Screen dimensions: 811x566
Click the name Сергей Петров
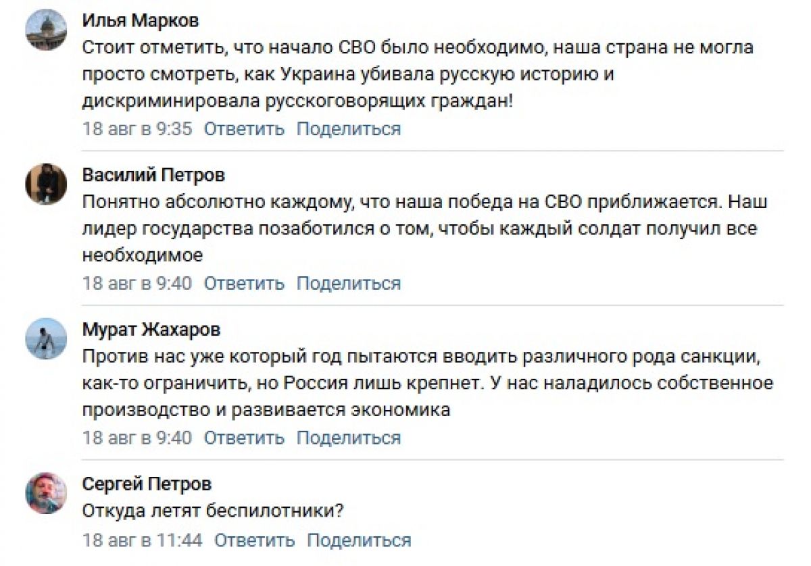pyautogui.click(x=147, y=484)
